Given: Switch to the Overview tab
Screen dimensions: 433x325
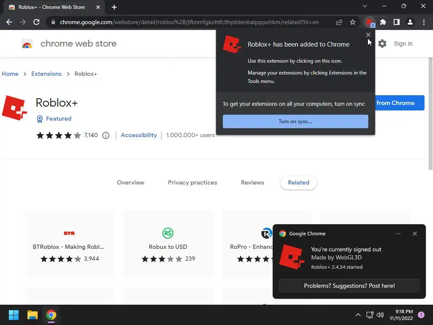Looking at the screenshot, I should point(130,182).
